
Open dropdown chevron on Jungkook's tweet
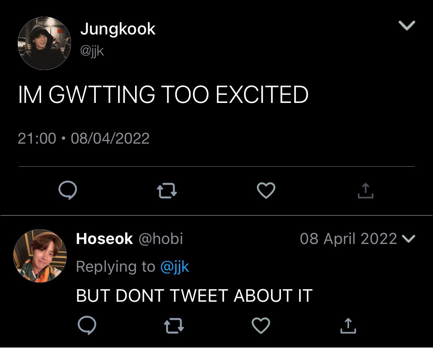[x=407, y=25]
